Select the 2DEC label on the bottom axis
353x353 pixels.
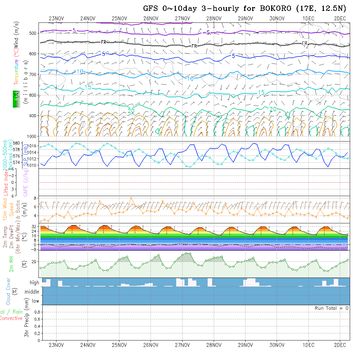click(340, 345)
